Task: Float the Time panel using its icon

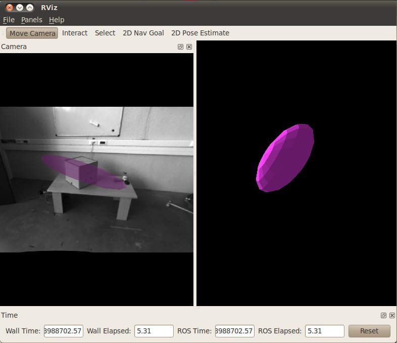Action: pyautogui.click(x=384, y=315)
